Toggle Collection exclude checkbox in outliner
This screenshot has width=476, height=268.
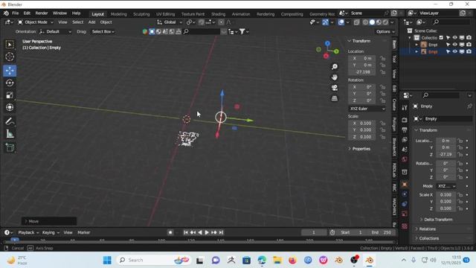[x=441, y=38]
